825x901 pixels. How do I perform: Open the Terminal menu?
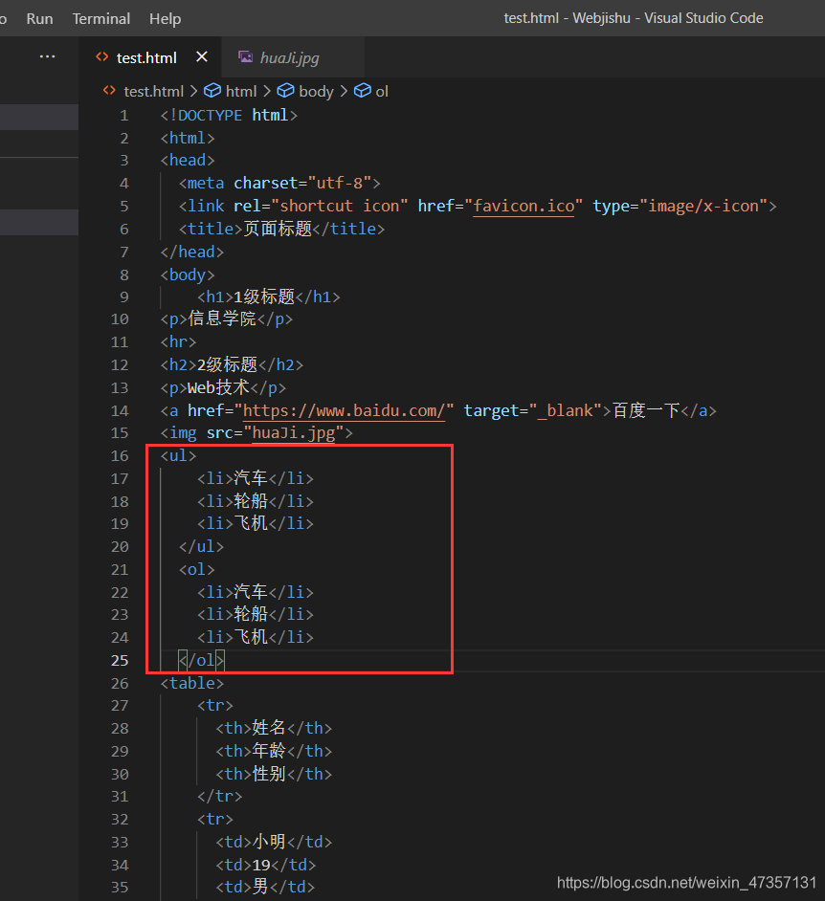click(x=101, y=19)
